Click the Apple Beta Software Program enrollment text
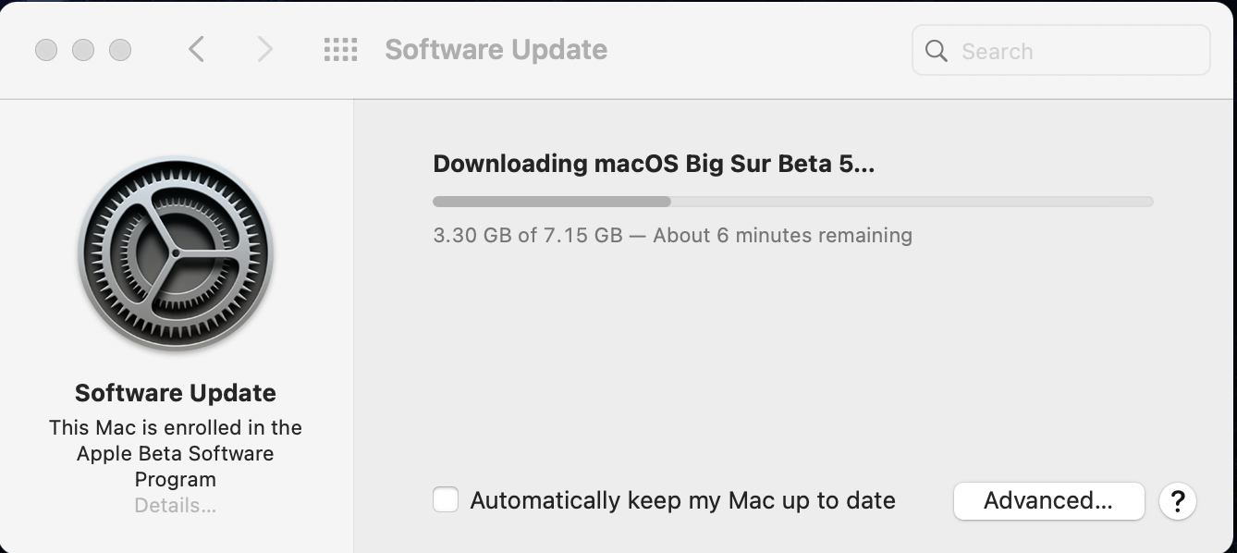The width and height of the screenshot is (1237, 553). 175,453
